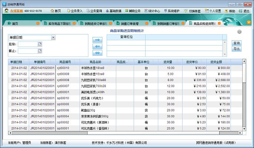Click the 导出 export button
The width and height of the screenshot is (254, 148).
[237, 49]
